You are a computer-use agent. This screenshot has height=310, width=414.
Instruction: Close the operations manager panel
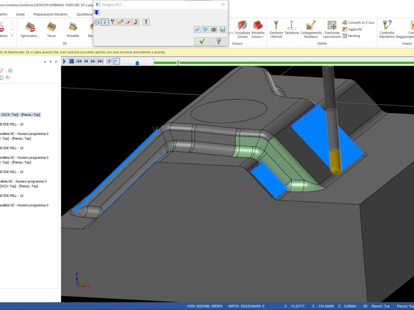pos(56,61)
